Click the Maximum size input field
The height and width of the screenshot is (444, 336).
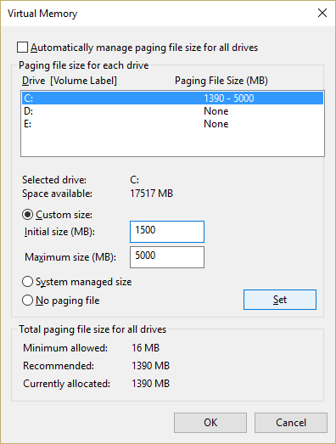coord(167,257)
